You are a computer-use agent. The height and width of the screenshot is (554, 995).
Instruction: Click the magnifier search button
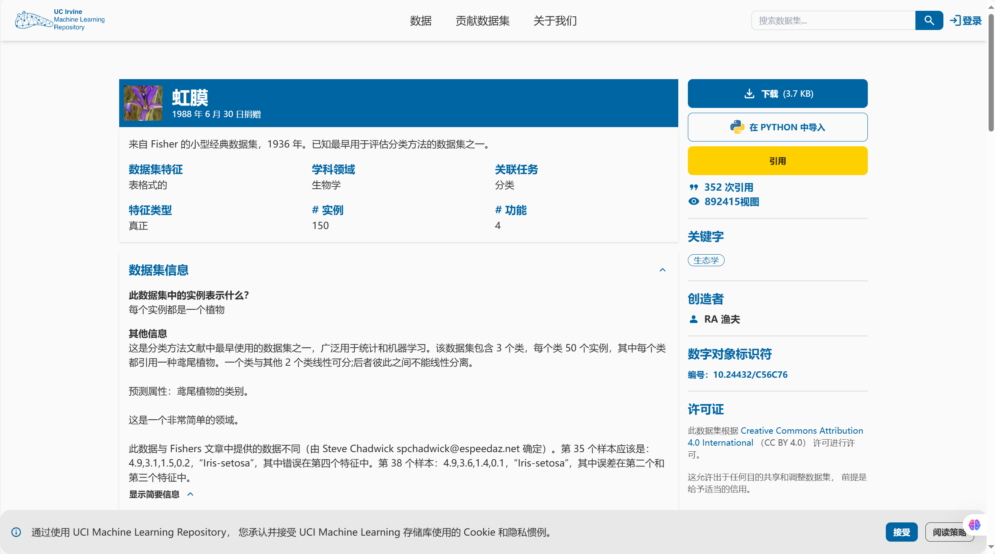pyautogui.click(x=929, y=20)
